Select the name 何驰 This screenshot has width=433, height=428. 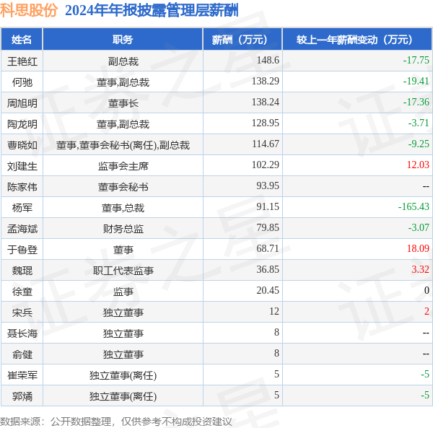tap(22, 82)
